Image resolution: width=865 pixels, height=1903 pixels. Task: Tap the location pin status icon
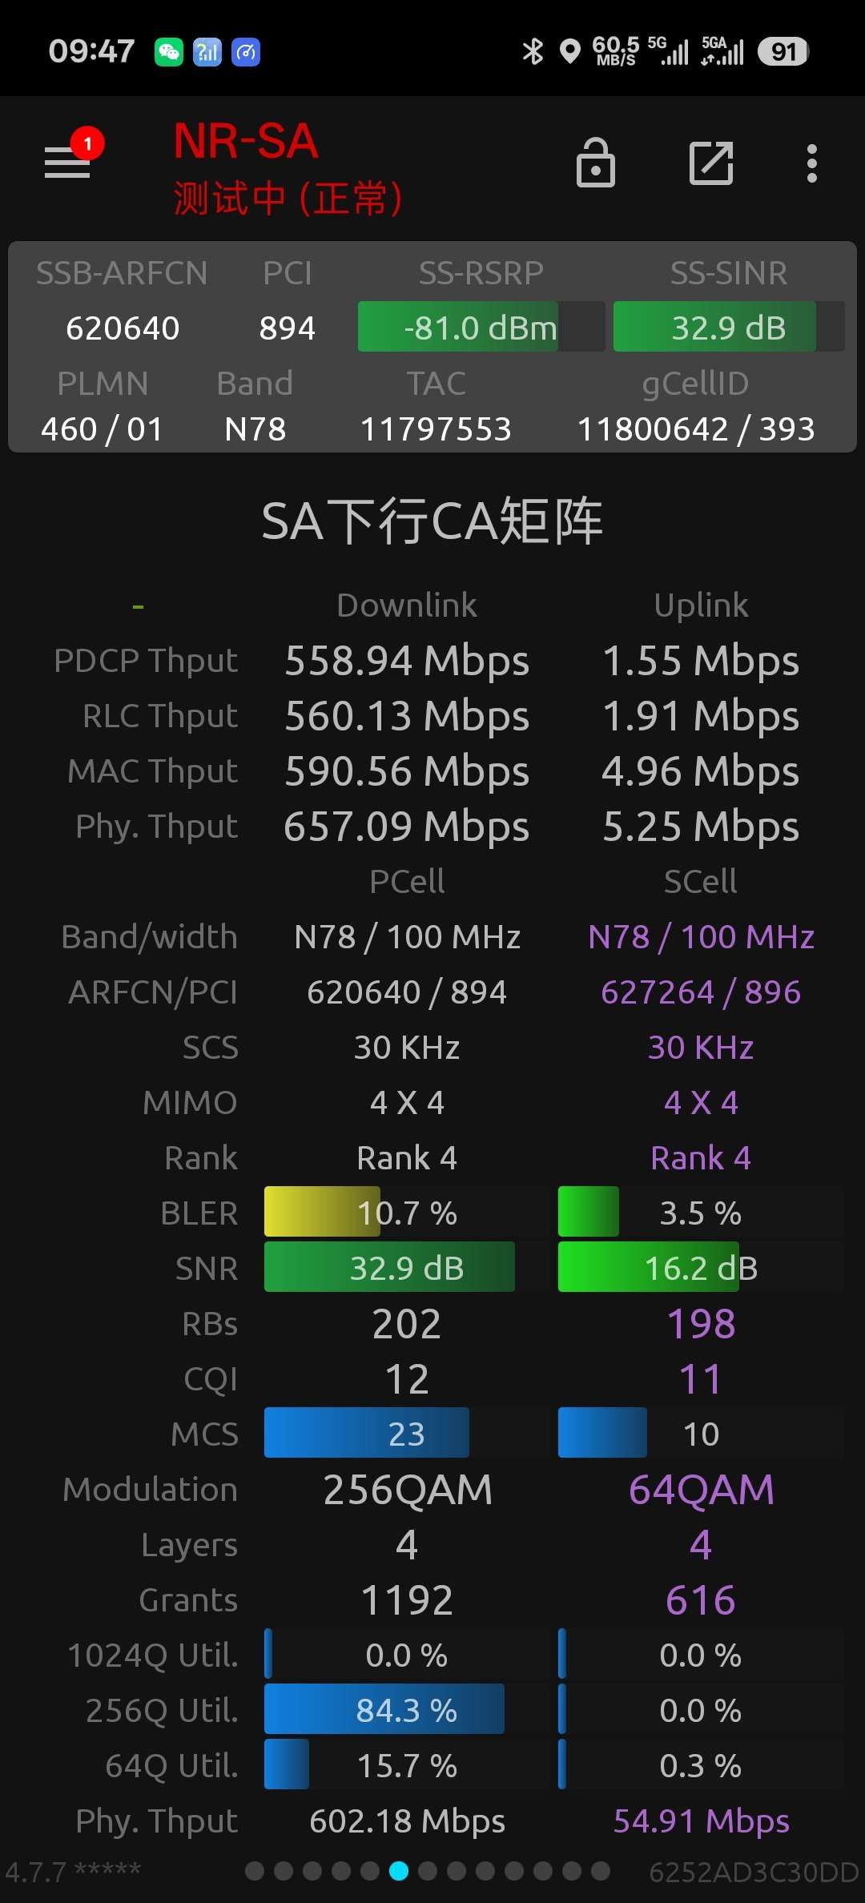tap(569, 51)
